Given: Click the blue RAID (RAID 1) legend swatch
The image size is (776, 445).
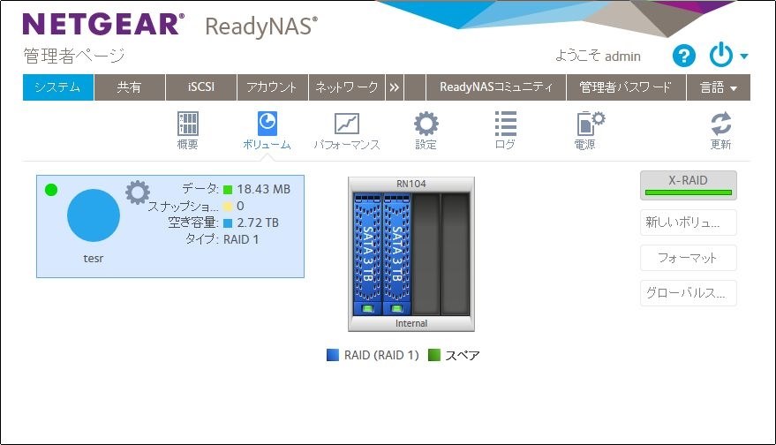Looking at the screenshot, I should (x=333, y=355).
